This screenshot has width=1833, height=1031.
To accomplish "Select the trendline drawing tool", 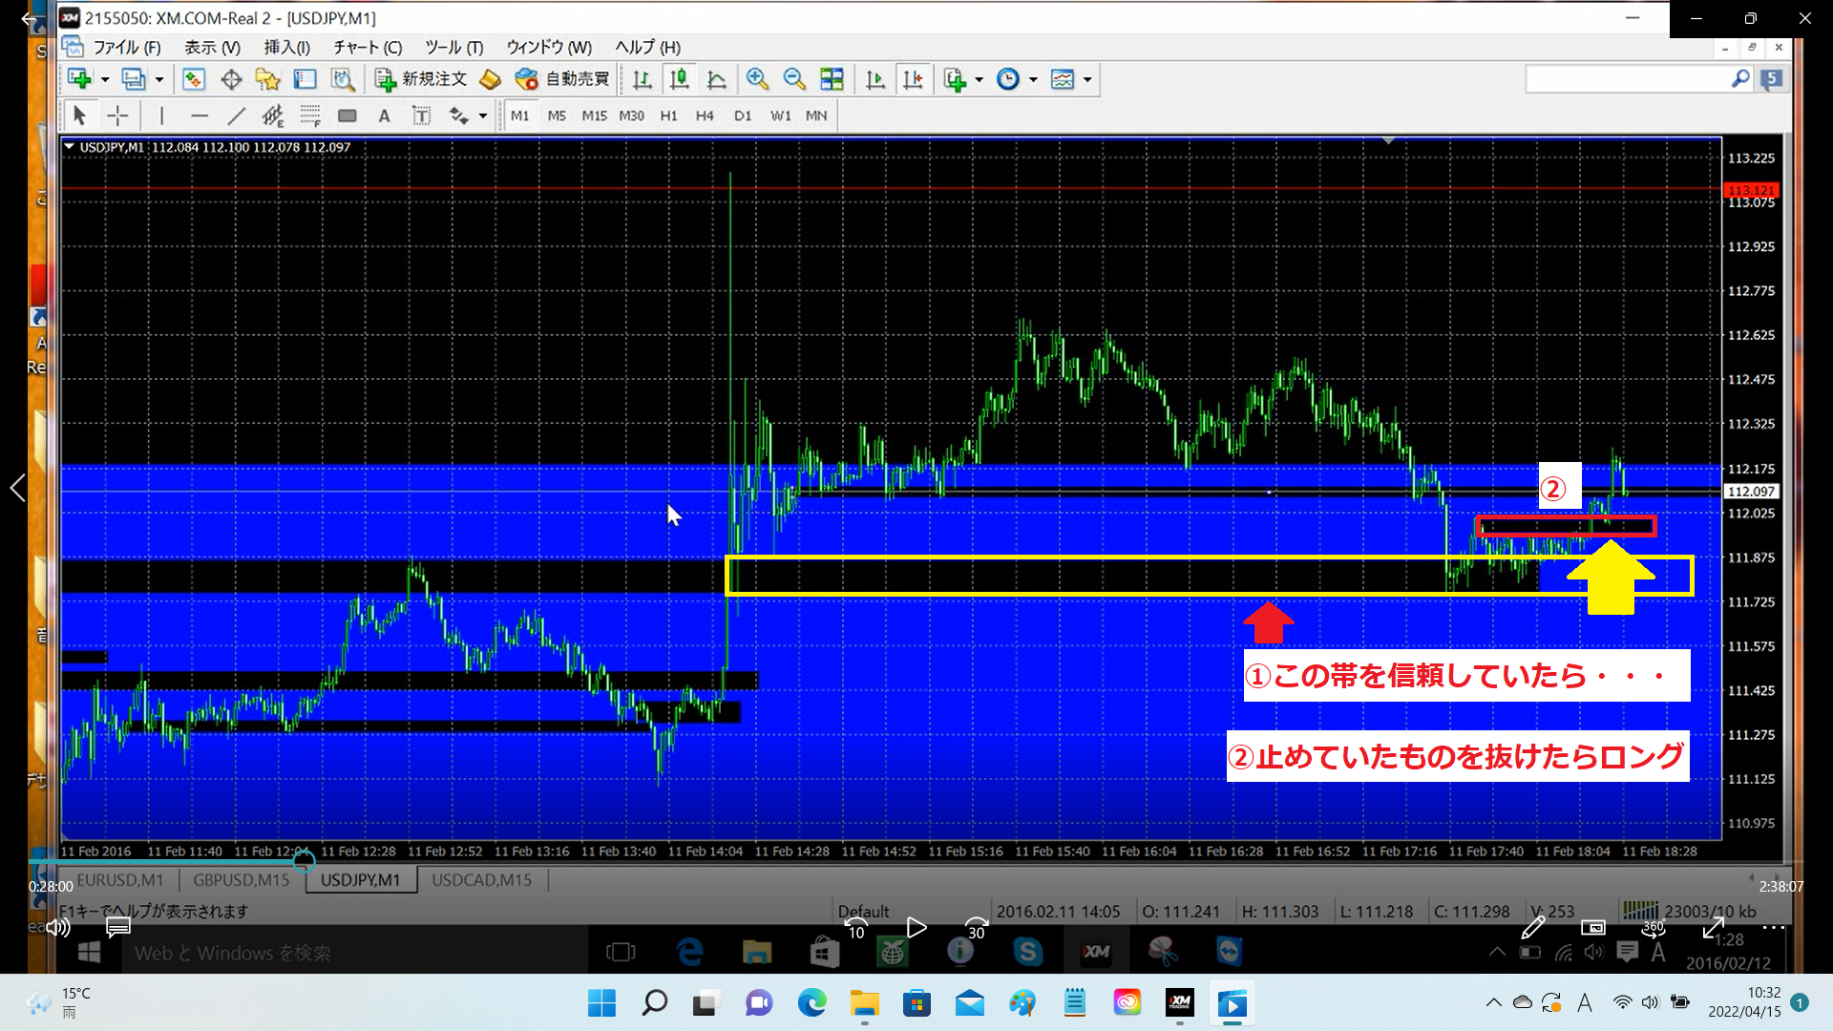I will (x=236, y=116).
